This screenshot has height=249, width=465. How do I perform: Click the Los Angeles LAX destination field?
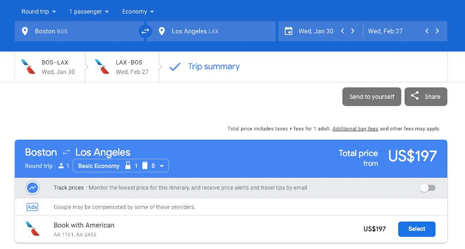pos(211,31)
